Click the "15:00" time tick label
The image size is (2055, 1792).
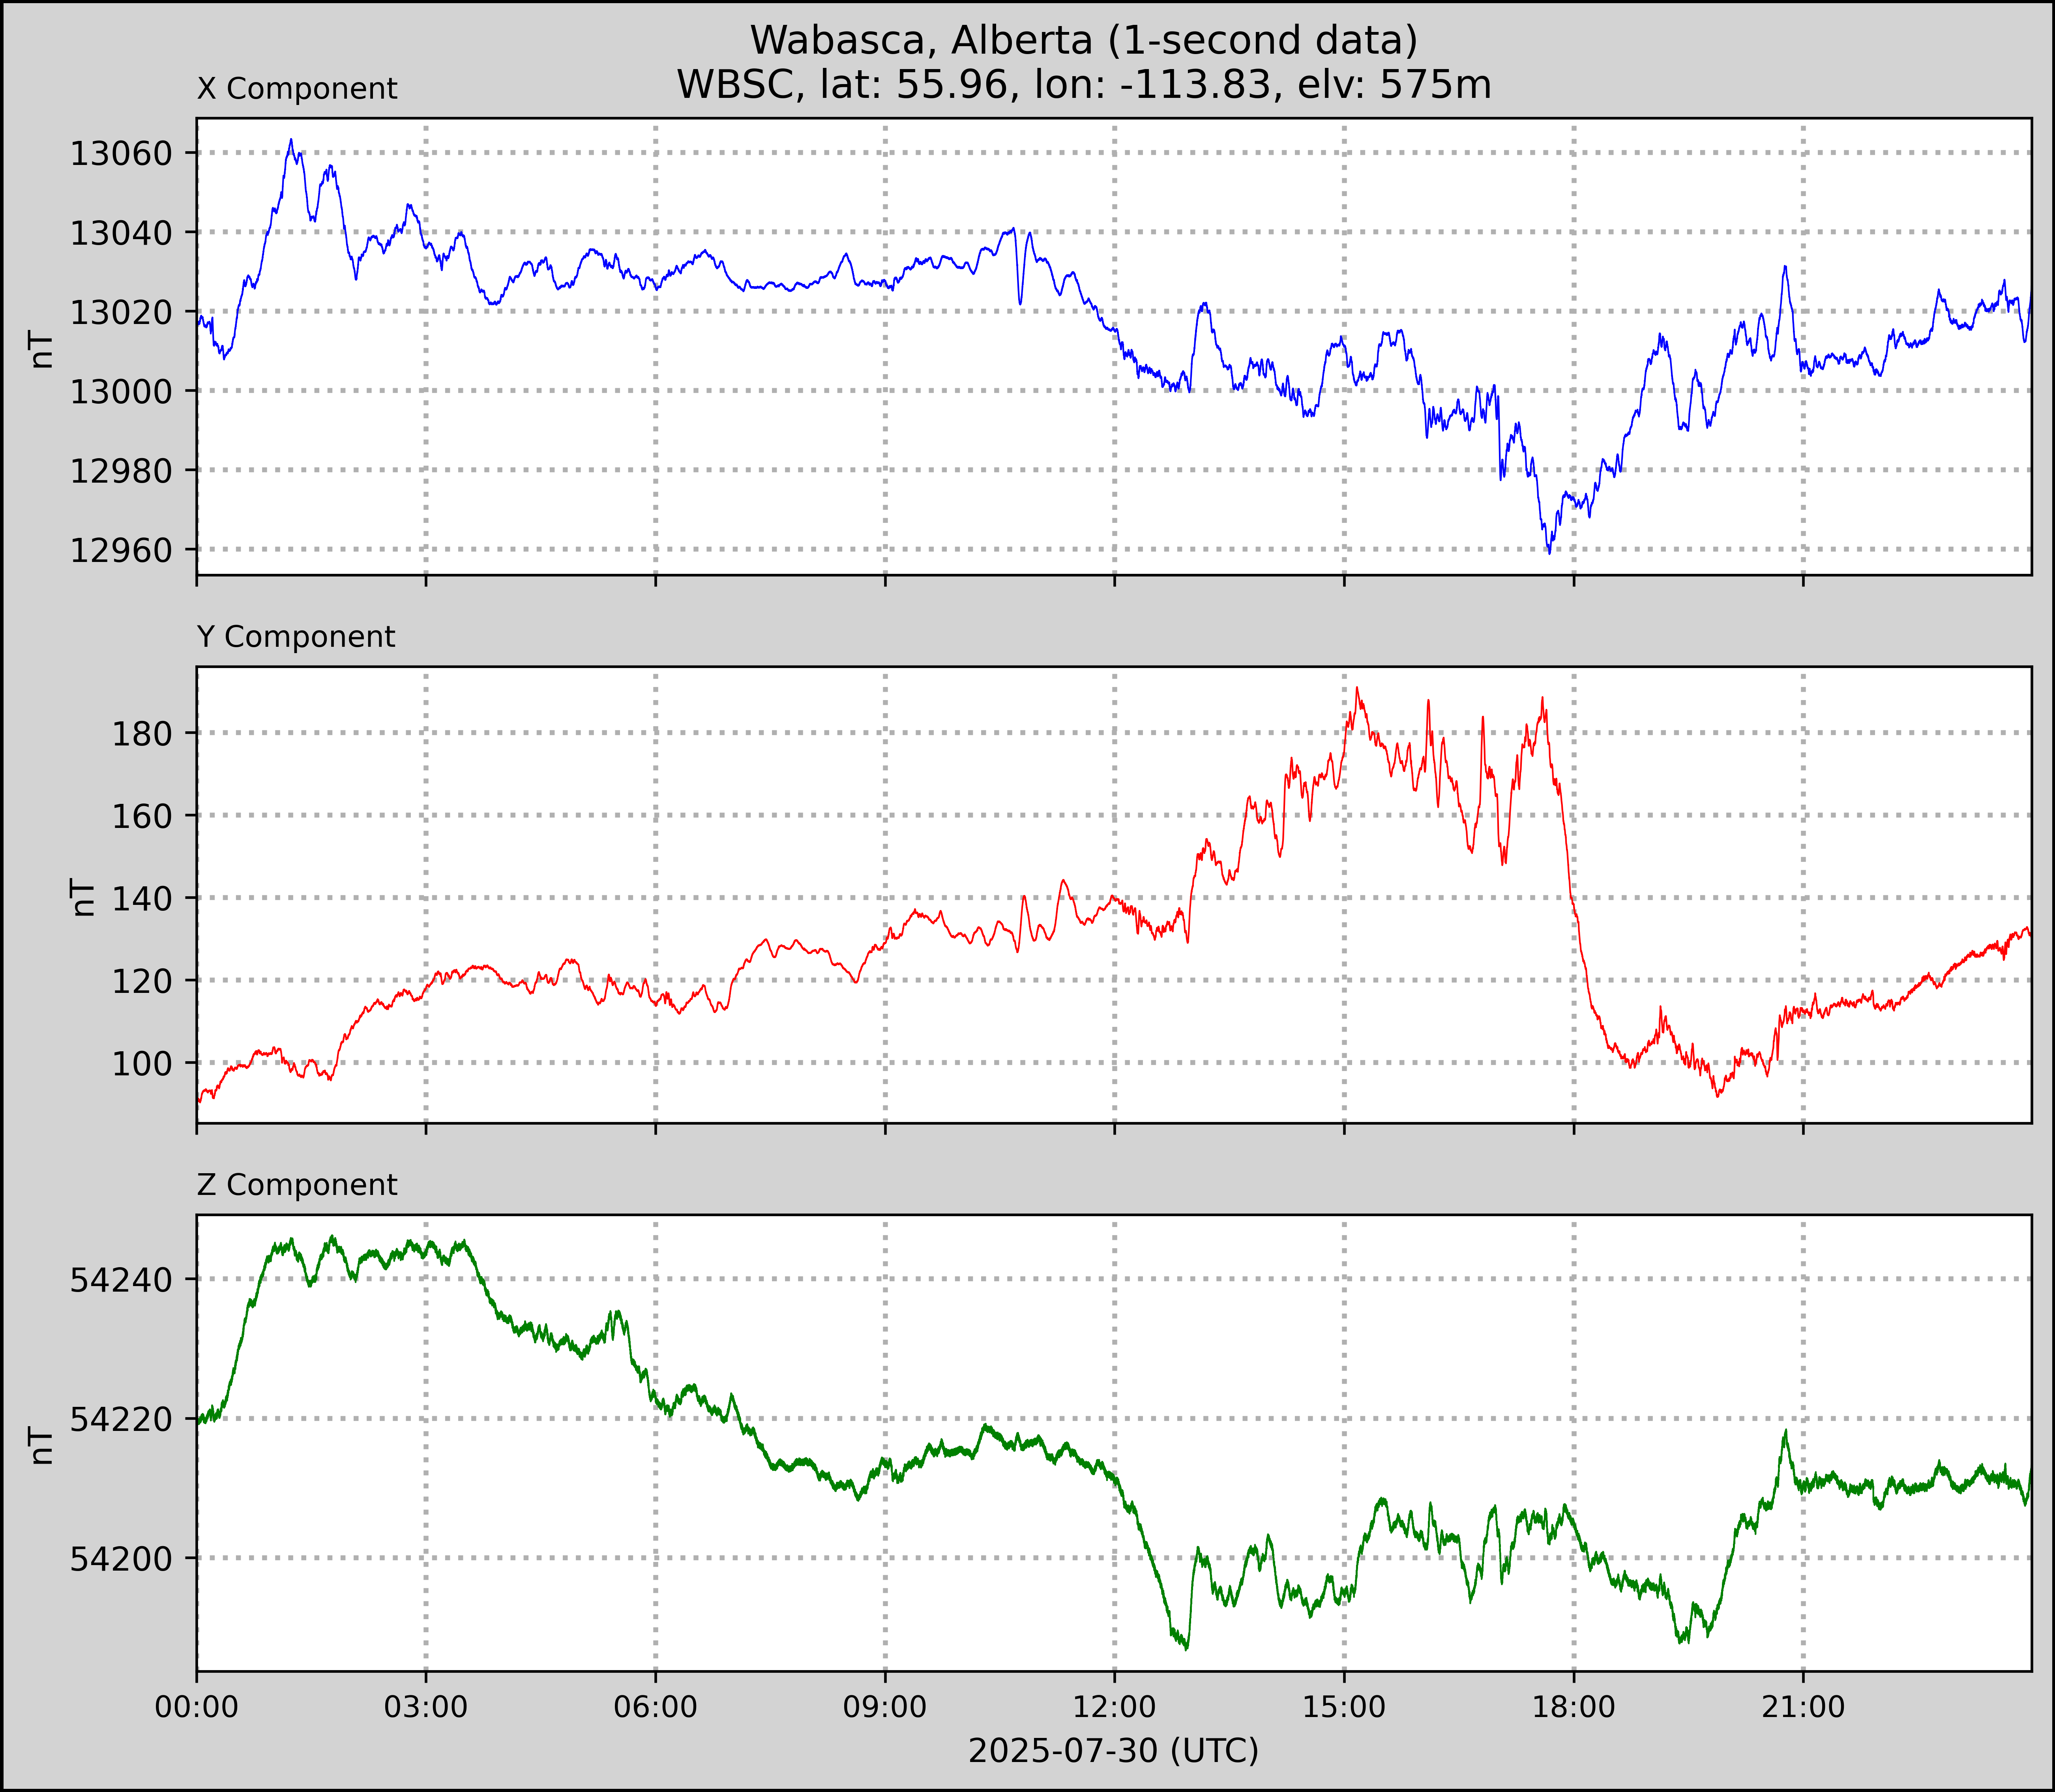click(x=1344, y=1707)
